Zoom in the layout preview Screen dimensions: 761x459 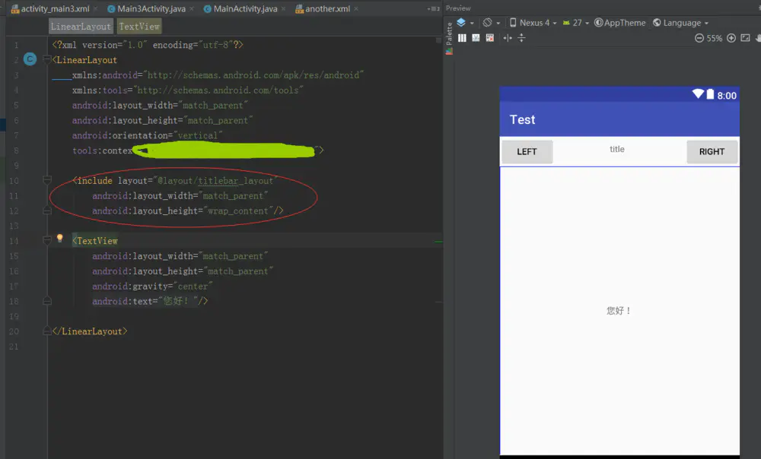731,38
